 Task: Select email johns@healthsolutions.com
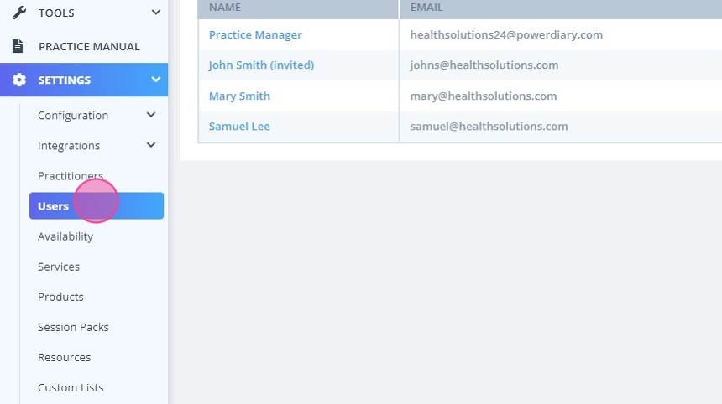click(x=484, y=65)
